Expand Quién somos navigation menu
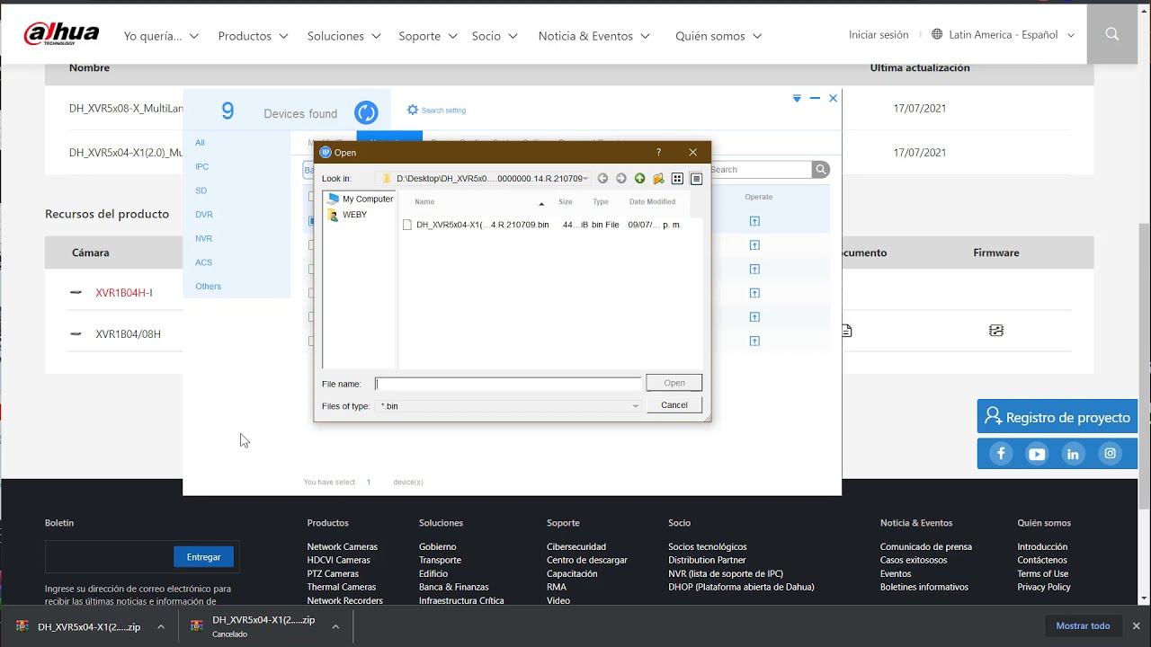Screen dimensions: 1151x647 (x=718, y=36)
